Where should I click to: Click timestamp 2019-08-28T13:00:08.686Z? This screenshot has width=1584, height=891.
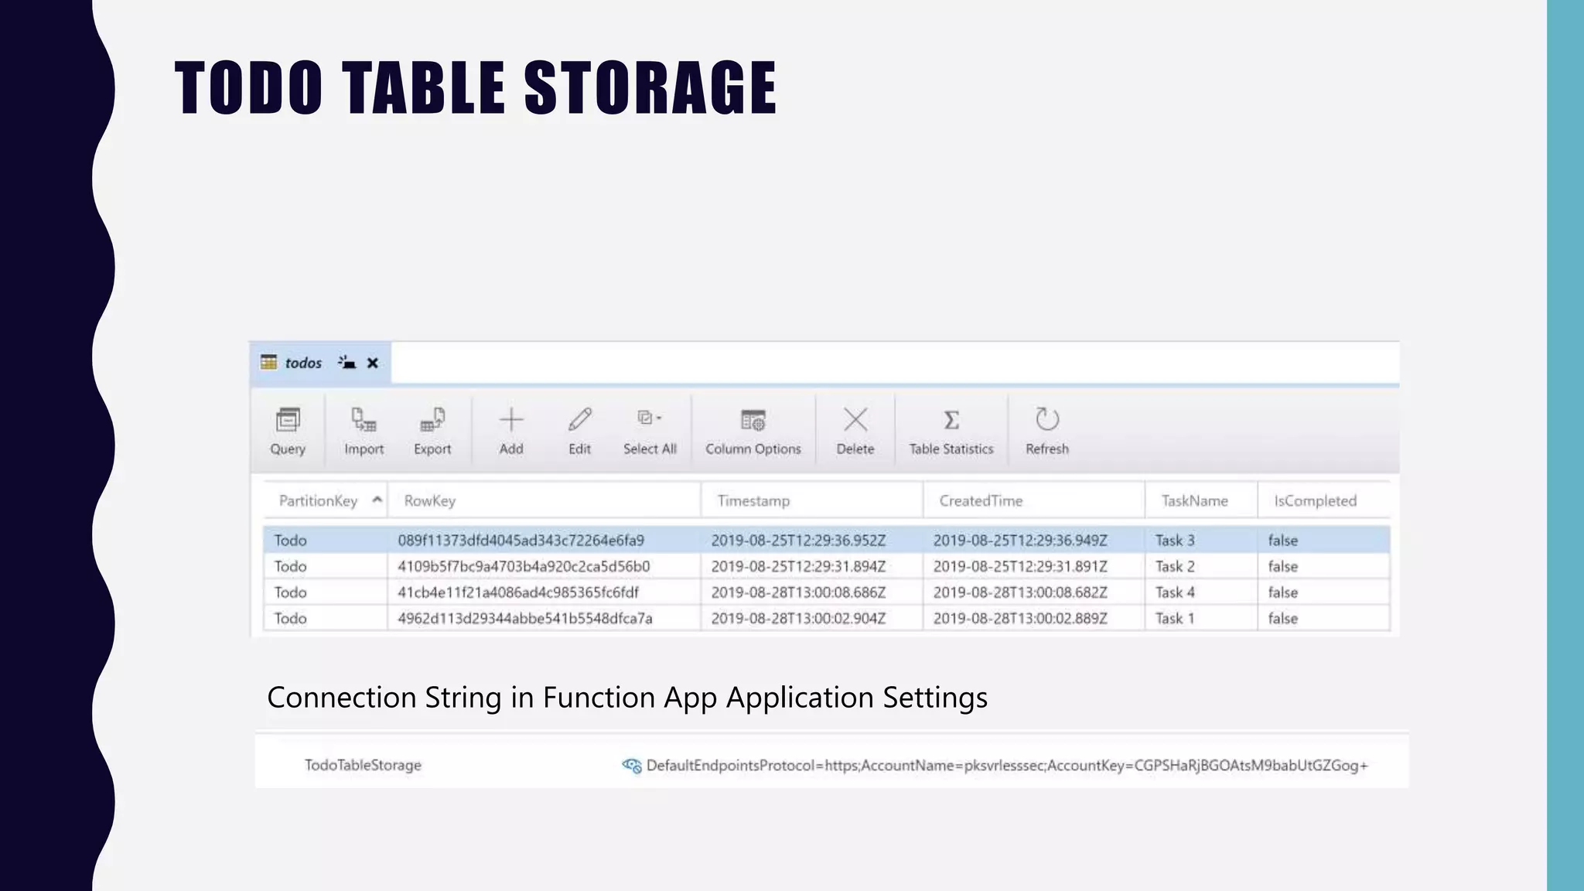coord(798,592)
